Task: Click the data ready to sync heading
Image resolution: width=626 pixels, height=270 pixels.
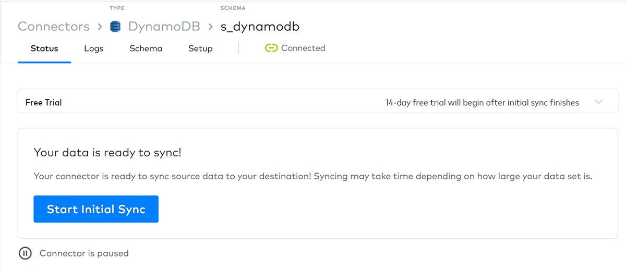Action: pyautogui.click(x=107, y=153)
